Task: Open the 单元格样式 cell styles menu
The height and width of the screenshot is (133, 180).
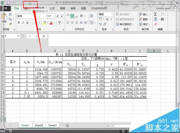Action: pyautogui.click(x=125, y=24)
